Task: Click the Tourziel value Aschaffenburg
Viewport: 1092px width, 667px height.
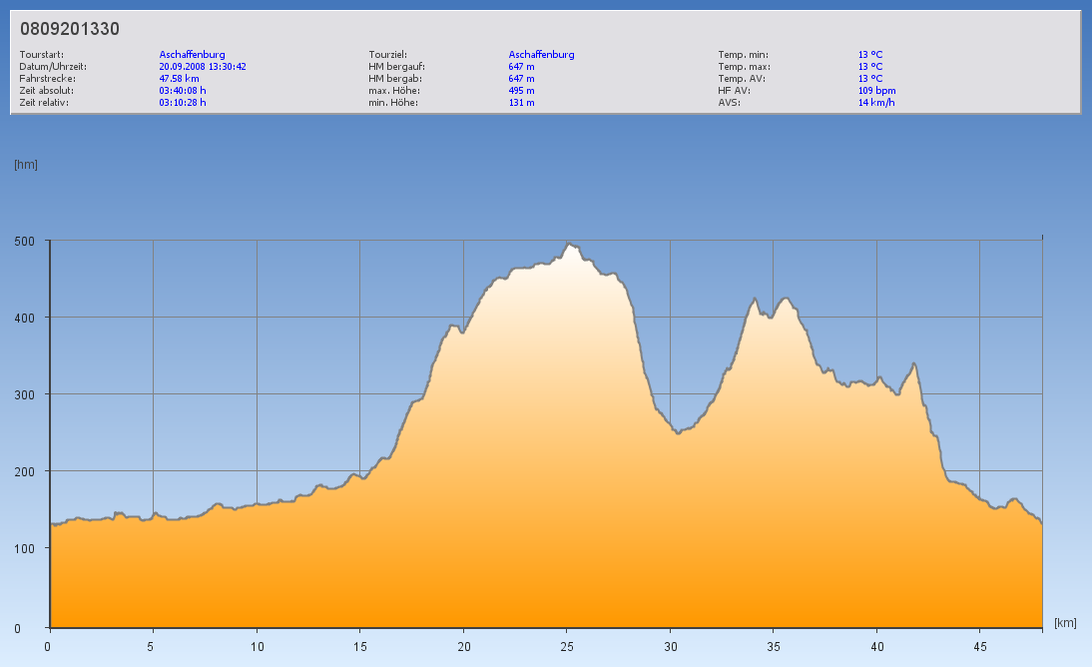Action: [541, 55]
